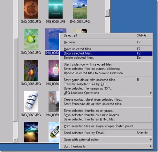This screenshot has width=158, height=152.
Task: Select the IMG_0059.JPG Apple logo thumbnail
Action: pyautogui.click(x=31, y=9)
